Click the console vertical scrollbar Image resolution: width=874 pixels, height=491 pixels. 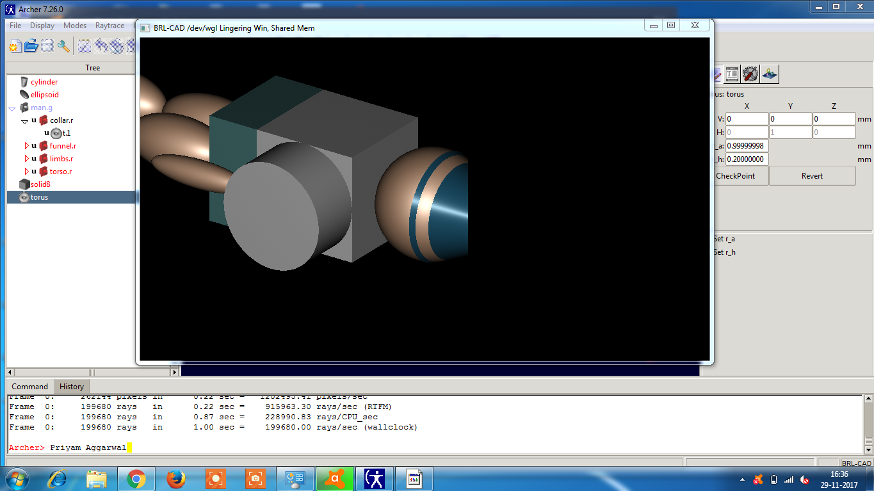coord(868,424)
